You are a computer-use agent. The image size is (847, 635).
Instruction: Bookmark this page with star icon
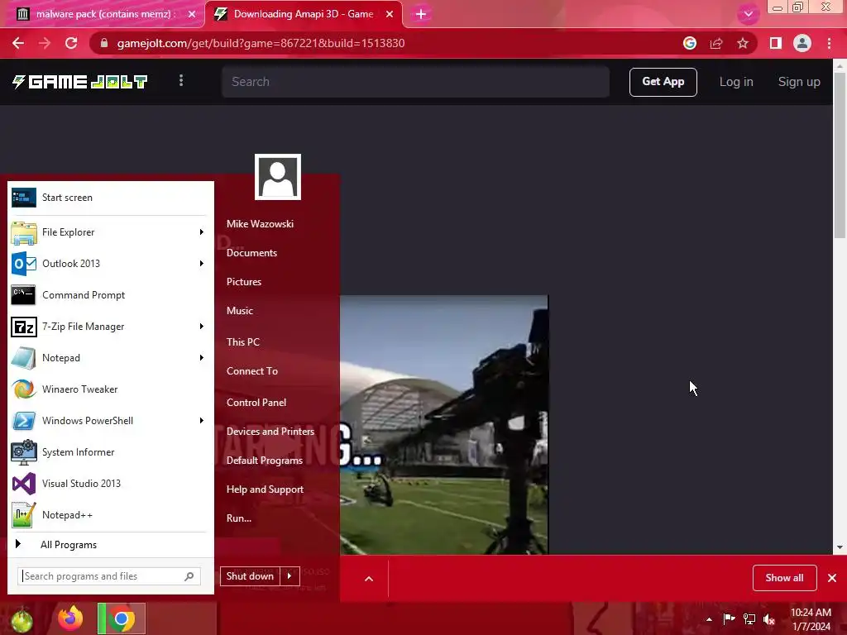coord(743,43)
